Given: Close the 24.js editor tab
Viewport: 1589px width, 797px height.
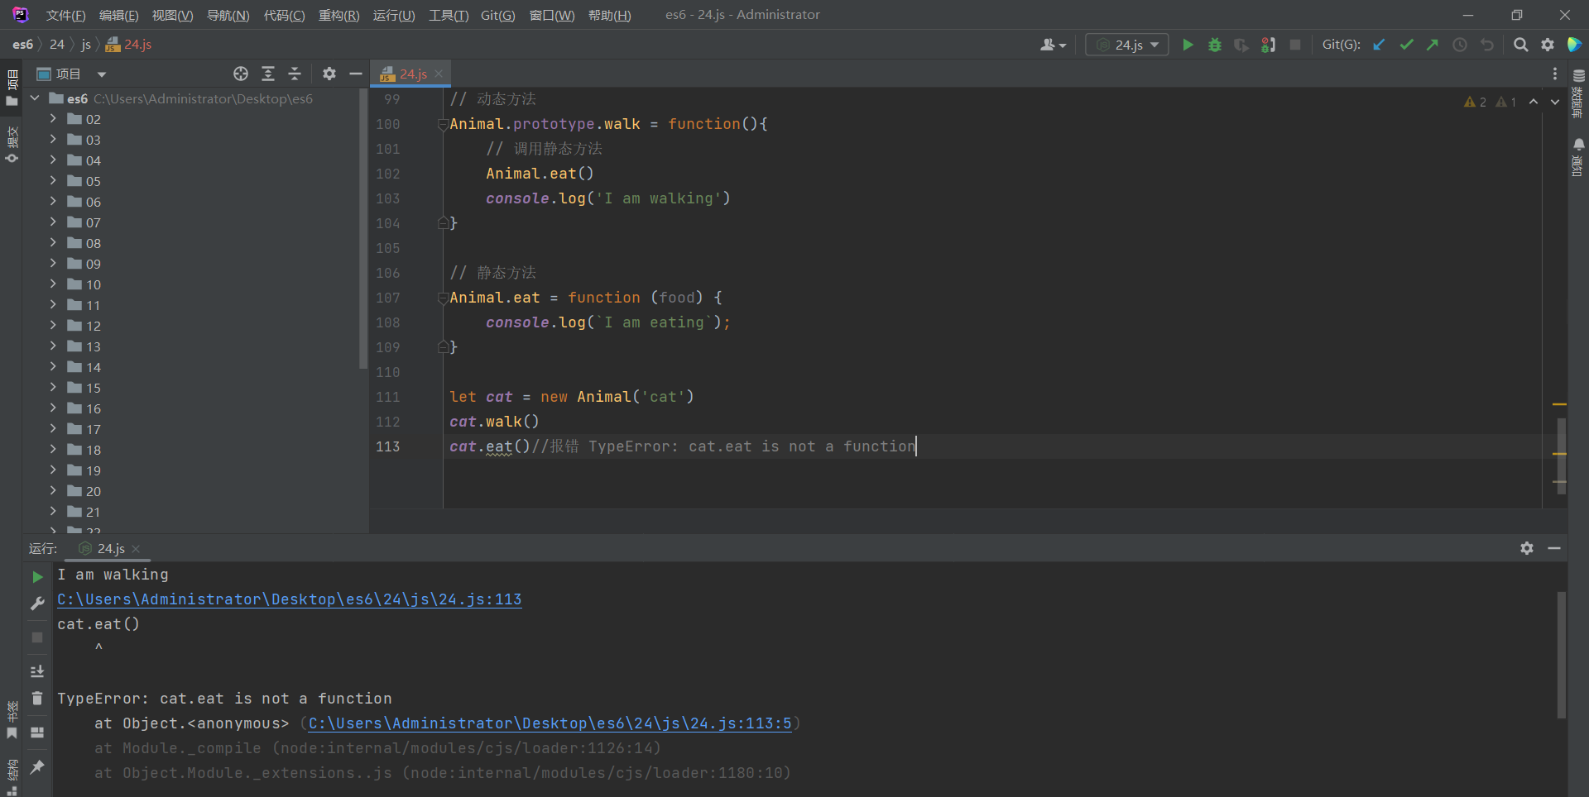Looking at the screenshot, I should tap(439, 74).
